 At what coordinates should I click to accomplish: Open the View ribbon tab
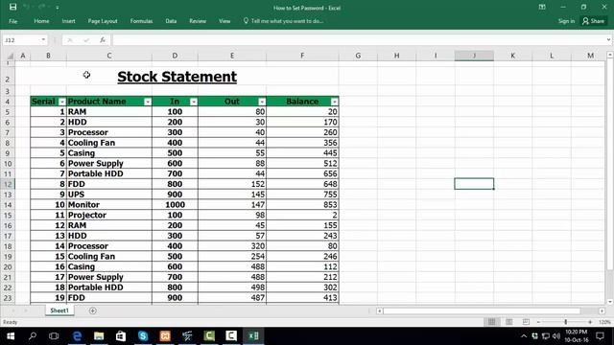pos(224,21)
